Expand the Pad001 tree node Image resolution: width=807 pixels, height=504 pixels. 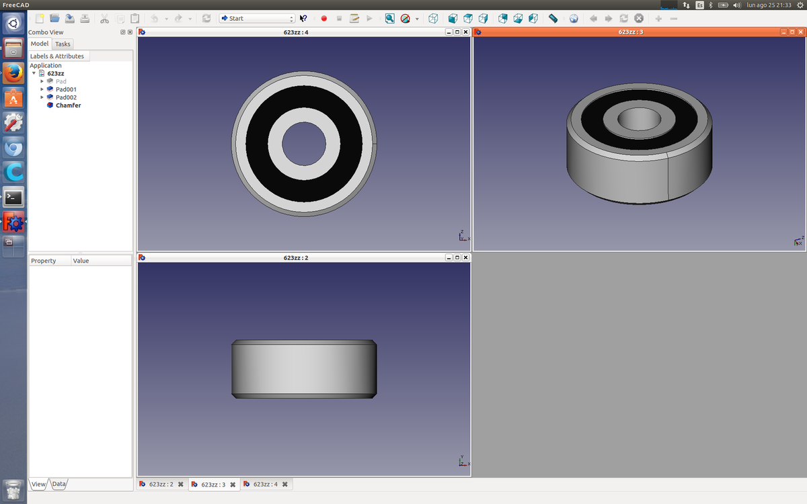[42, 89]
